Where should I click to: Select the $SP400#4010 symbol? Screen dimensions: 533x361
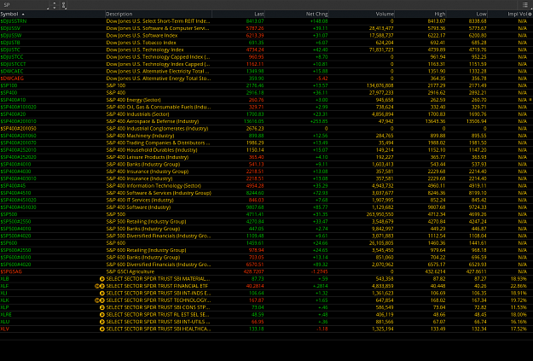15,164
